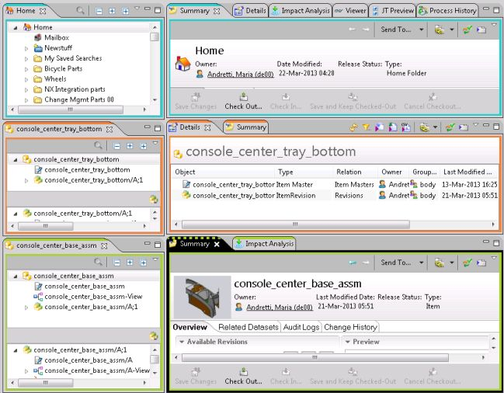
Task: Expand the Newstuff folder node
Action: click(x=26, y=48)
